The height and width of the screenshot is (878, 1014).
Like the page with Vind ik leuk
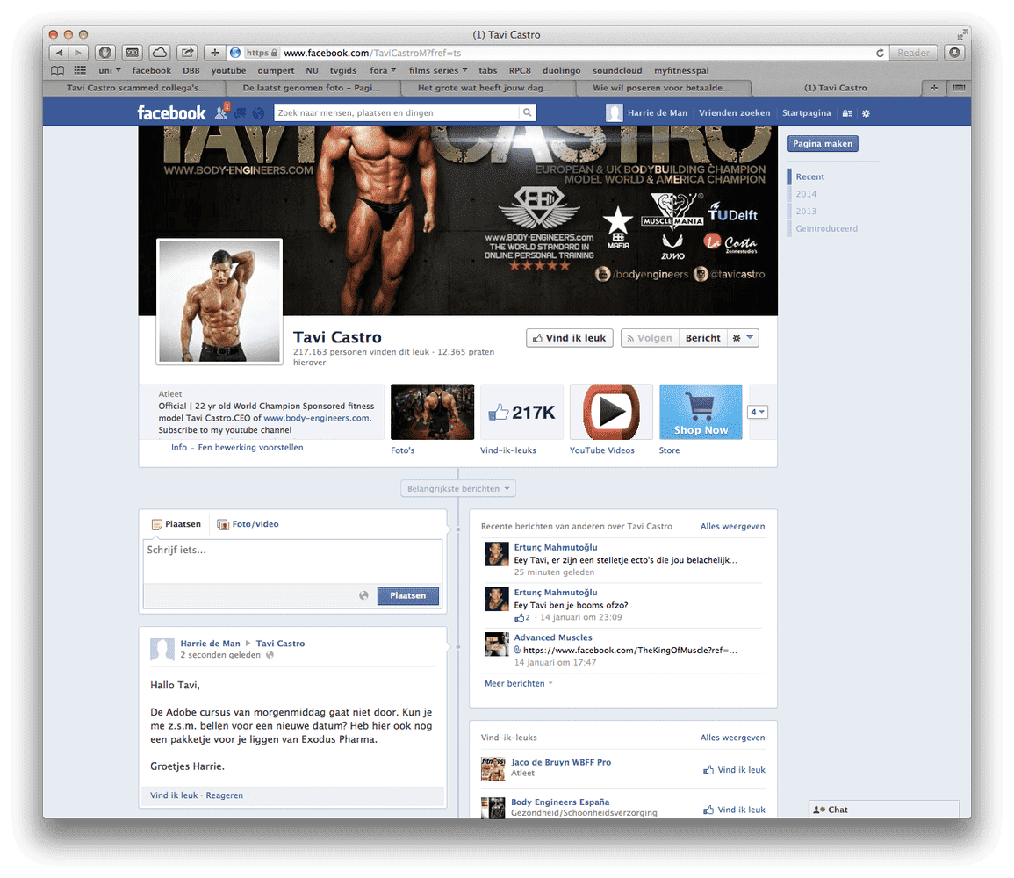(x=569, y=338)
